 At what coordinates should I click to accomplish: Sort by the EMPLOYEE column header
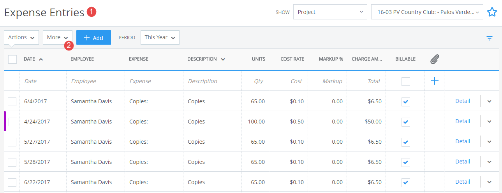point(82,59)
